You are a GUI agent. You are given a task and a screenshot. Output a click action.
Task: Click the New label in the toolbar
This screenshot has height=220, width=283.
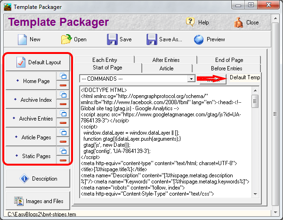pos(35,39)
